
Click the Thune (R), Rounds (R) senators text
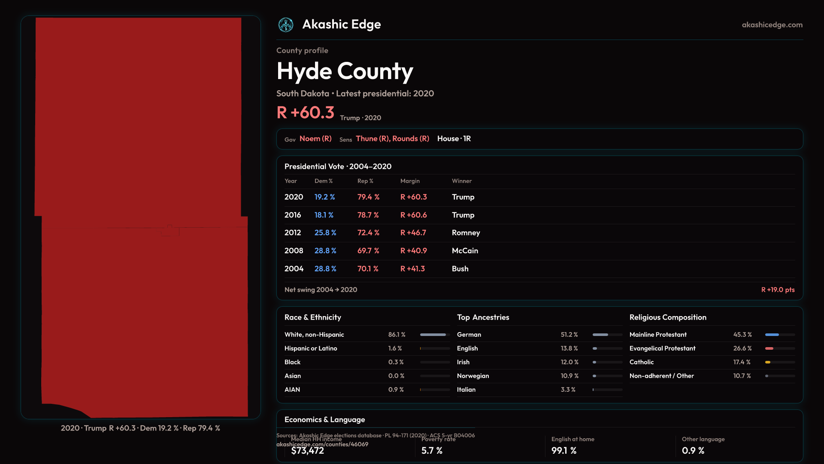(392, 139)
